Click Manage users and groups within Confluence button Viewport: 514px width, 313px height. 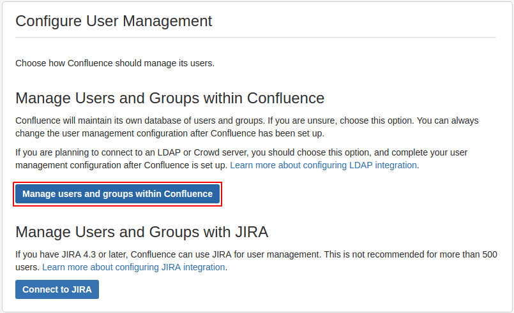[117, 194]
